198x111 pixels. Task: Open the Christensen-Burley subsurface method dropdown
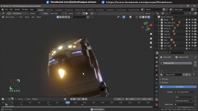click(x=184, y=101)
